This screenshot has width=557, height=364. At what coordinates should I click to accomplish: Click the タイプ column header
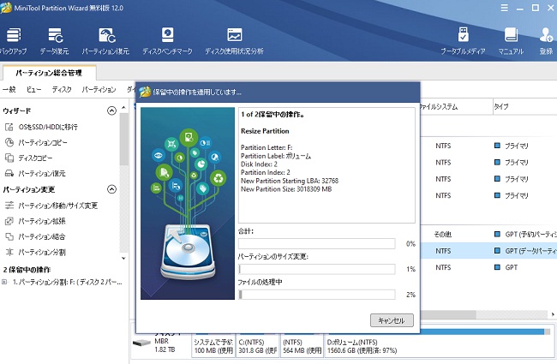[524, 106]
